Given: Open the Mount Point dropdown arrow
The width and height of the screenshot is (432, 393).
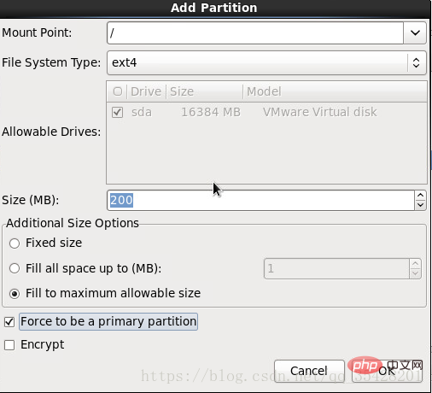Looking at the screenshot, I should [x=415, y=33].
